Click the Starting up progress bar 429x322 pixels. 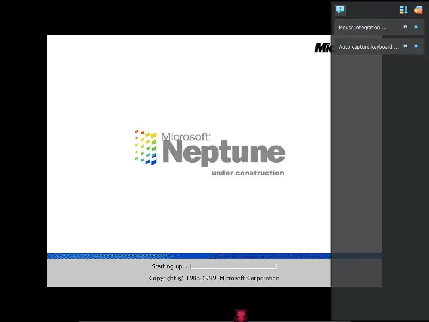pos(233,266)
